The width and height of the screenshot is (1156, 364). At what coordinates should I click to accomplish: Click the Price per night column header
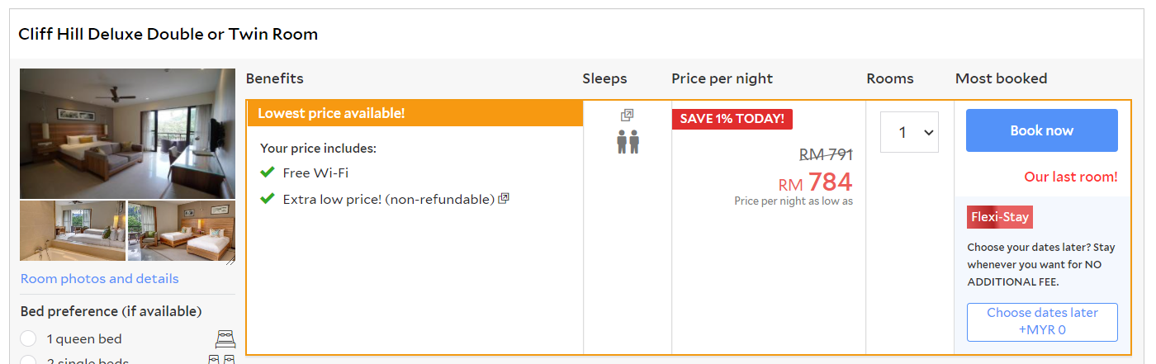coord(722,78)
